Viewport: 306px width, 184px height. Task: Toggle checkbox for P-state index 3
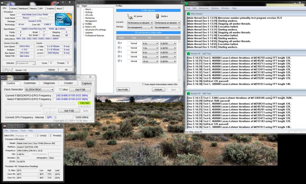point(119,56)
